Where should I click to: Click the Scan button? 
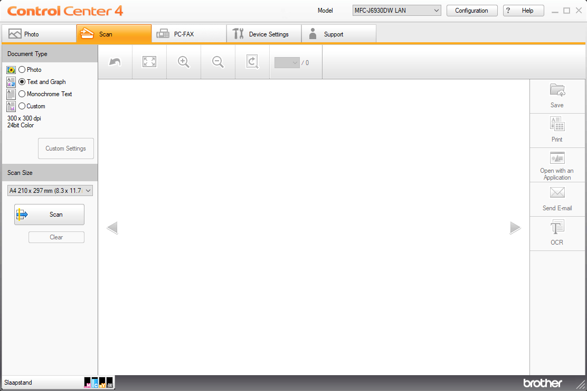pyautogui.click(x=50, y=215)
